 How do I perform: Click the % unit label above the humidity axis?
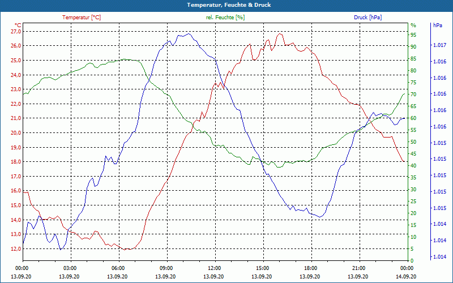pyautogui.click(x=413, y=25)
